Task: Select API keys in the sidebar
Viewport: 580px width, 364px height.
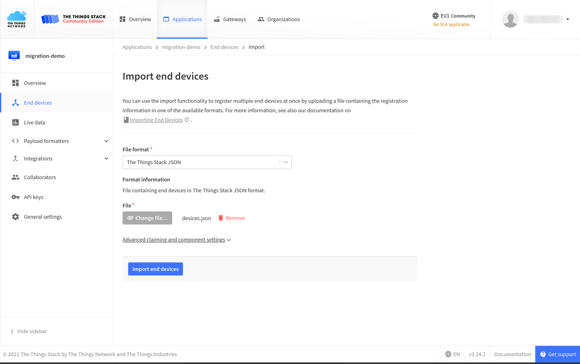Action: (56, 197)
